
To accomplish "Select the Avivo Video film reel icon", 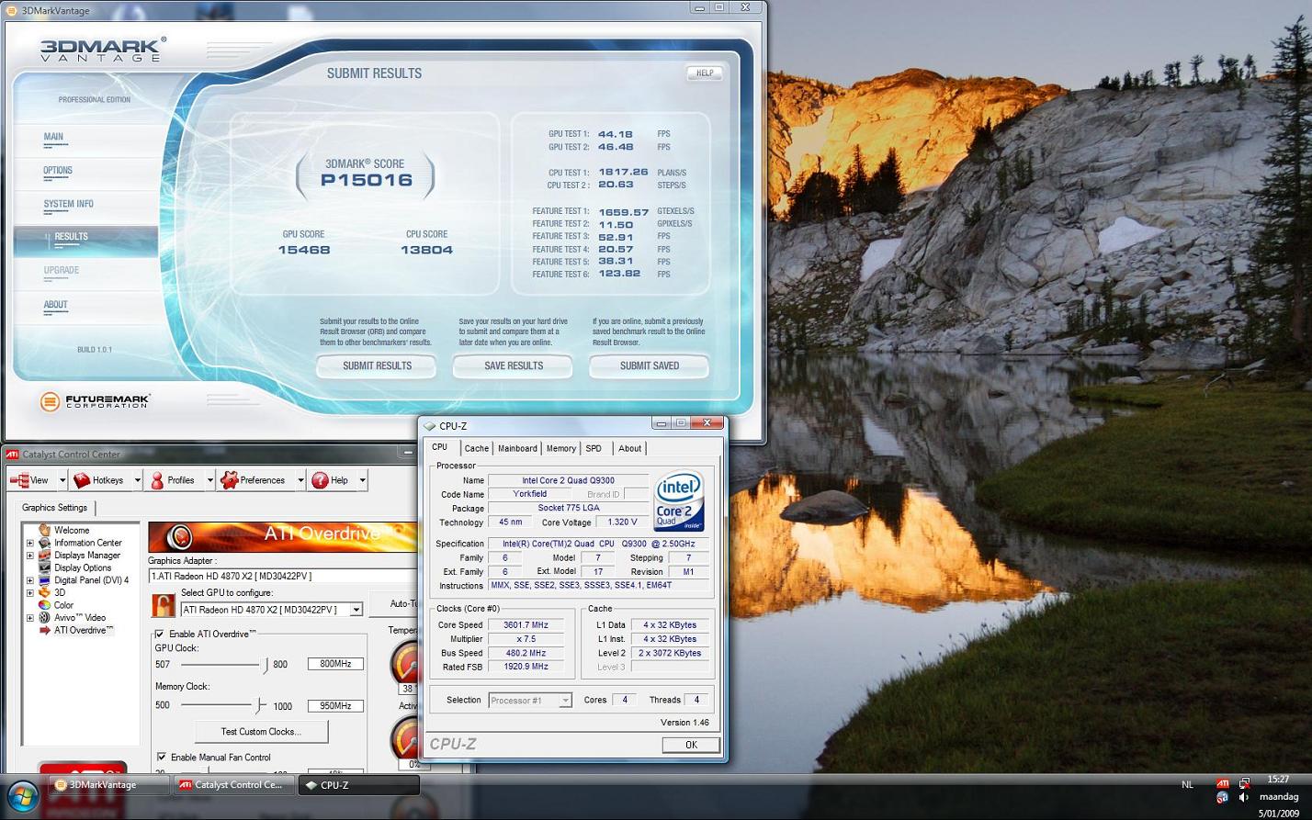I will 44,617.
